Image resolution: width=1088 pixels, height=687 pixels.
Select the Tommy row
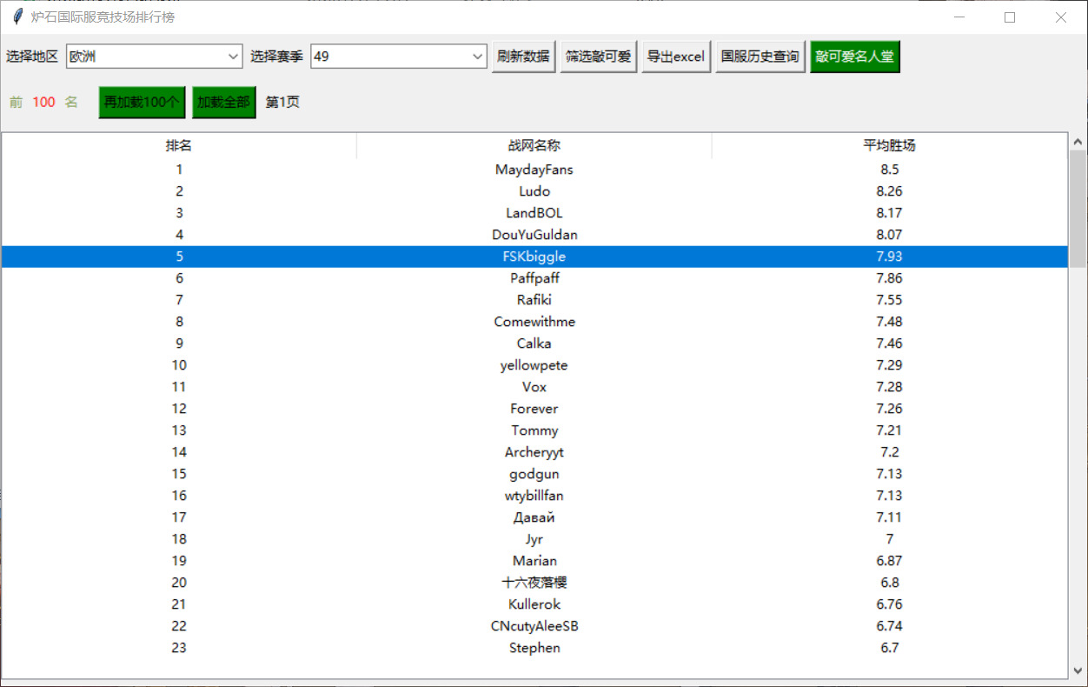[x=534, y=430]
